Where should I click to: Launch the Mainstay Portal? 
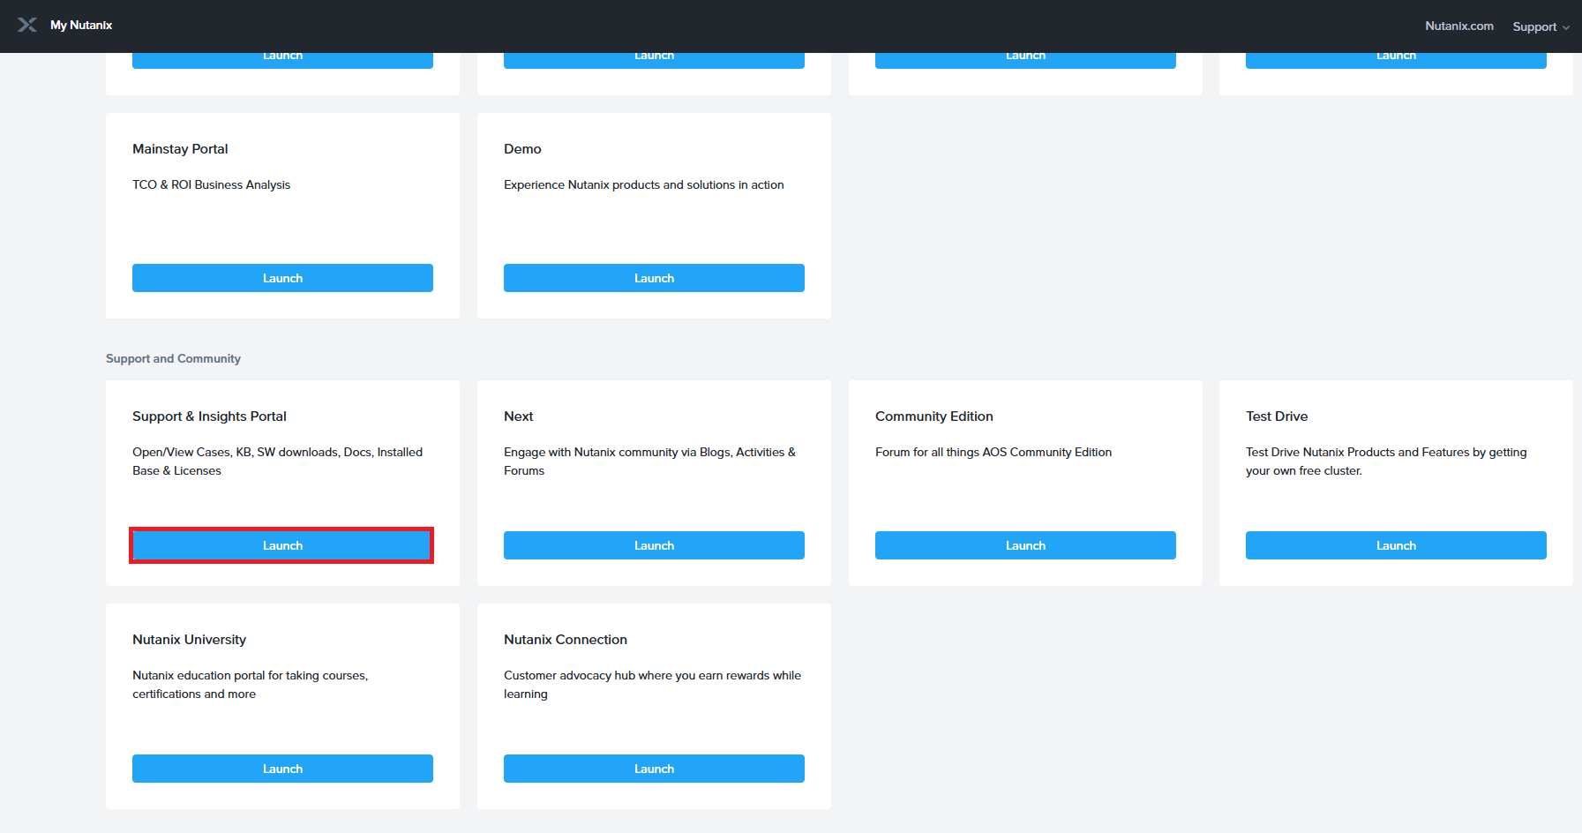[x=282, y=278]
